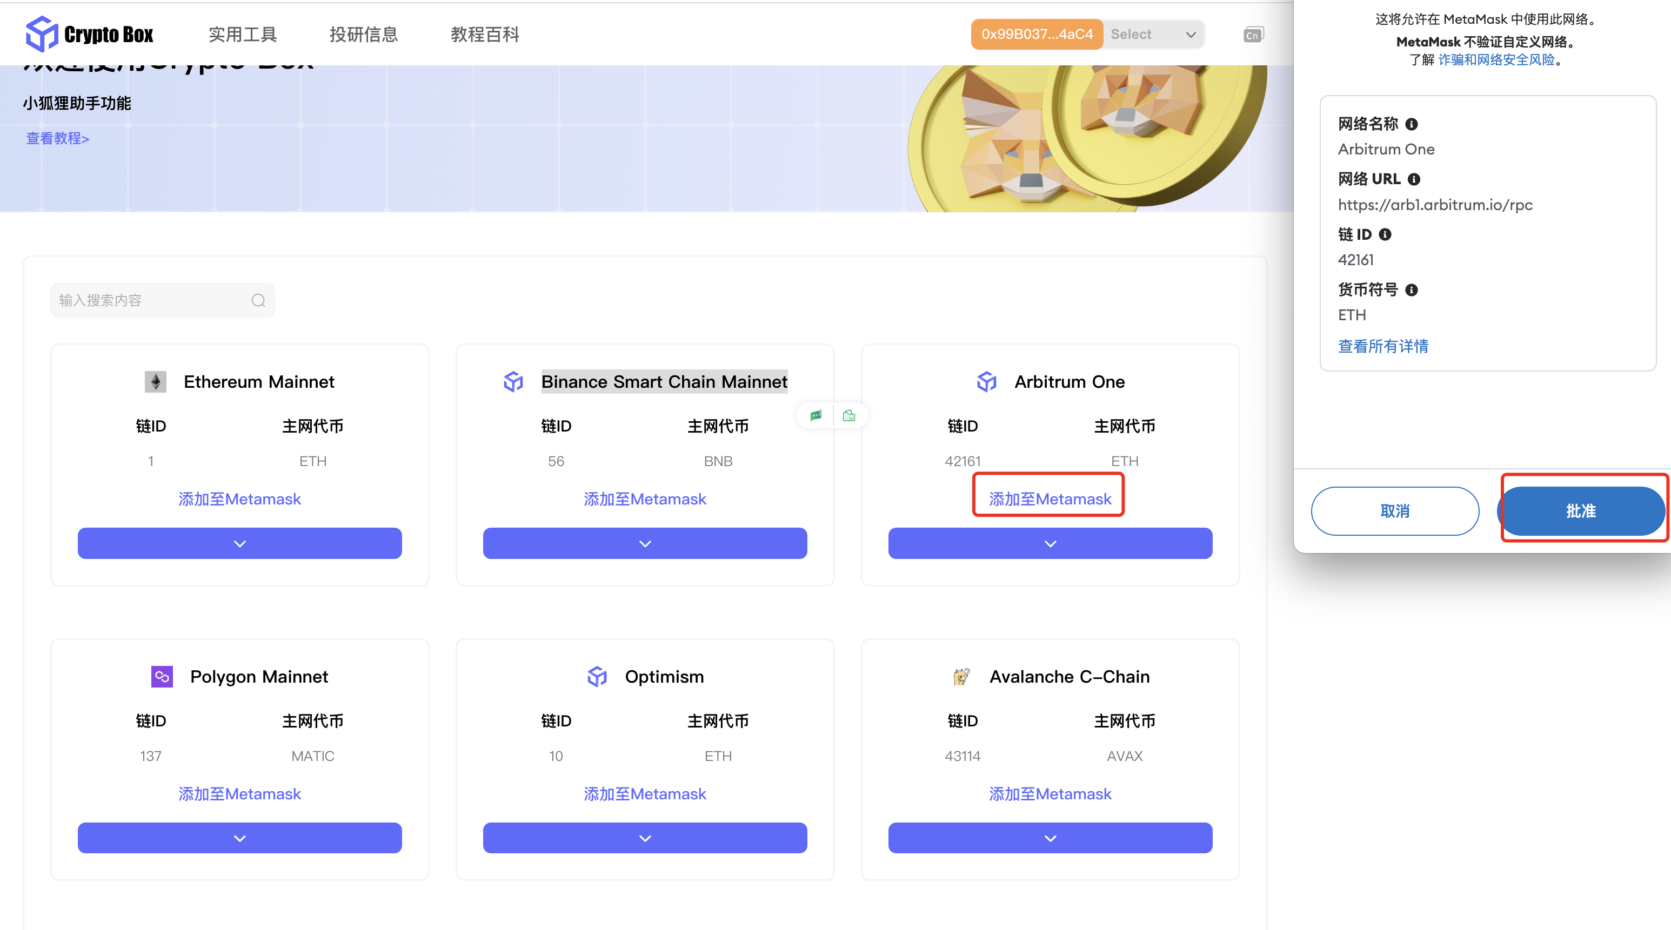Click chain ID value 43114
Image resolution: width=1671 pixels, height=930 pixels.
[962, 756]
